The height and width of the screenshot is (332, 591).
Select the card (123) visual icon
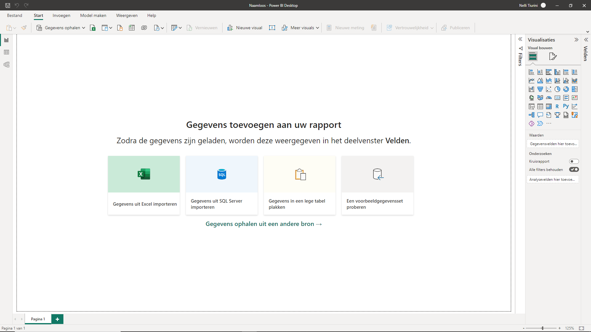tap(557, 98)
